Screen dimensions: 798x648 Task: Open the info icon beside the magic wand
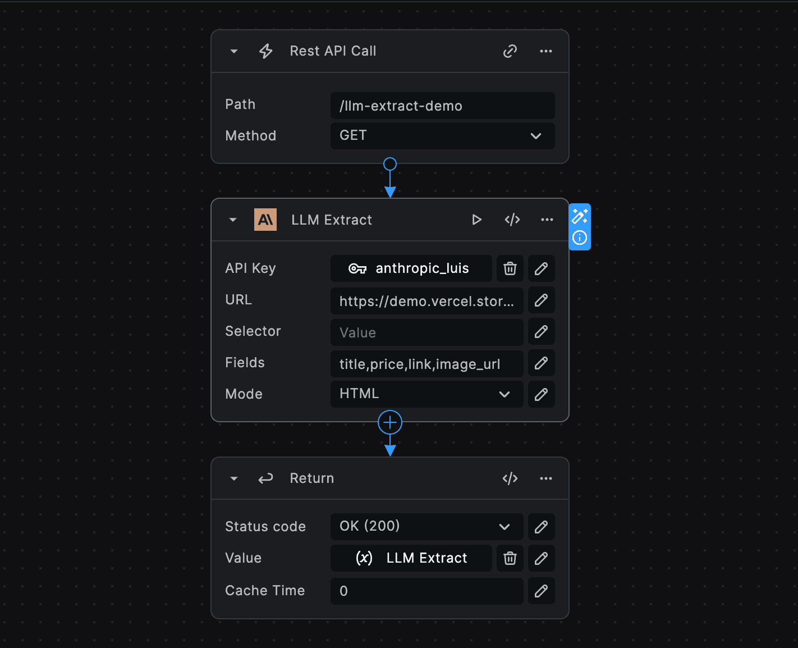[x=580, y=238]
